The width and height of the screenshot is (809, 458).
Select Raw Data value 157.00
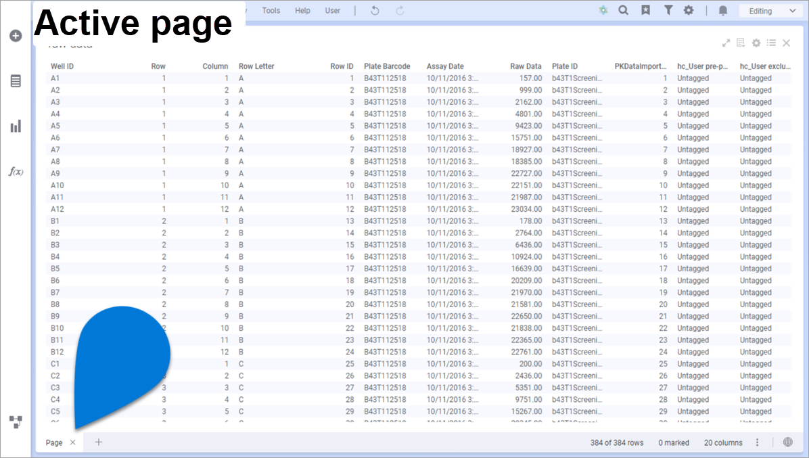coord(530,78)
